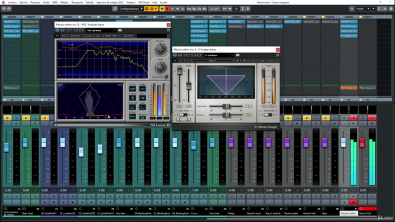The height and width of the screenshot is (222, 395).
Task: Click the Reset Zoom button in PAZ
Action: point(166,76)
